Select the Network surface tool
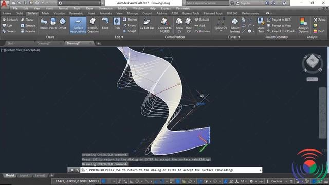Screen dimensions: 329x185 click(10, 20)
